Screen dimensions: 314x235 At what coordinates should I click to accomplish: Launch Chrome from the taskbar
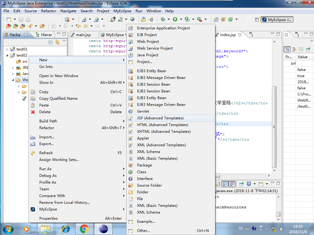point(84,229)
